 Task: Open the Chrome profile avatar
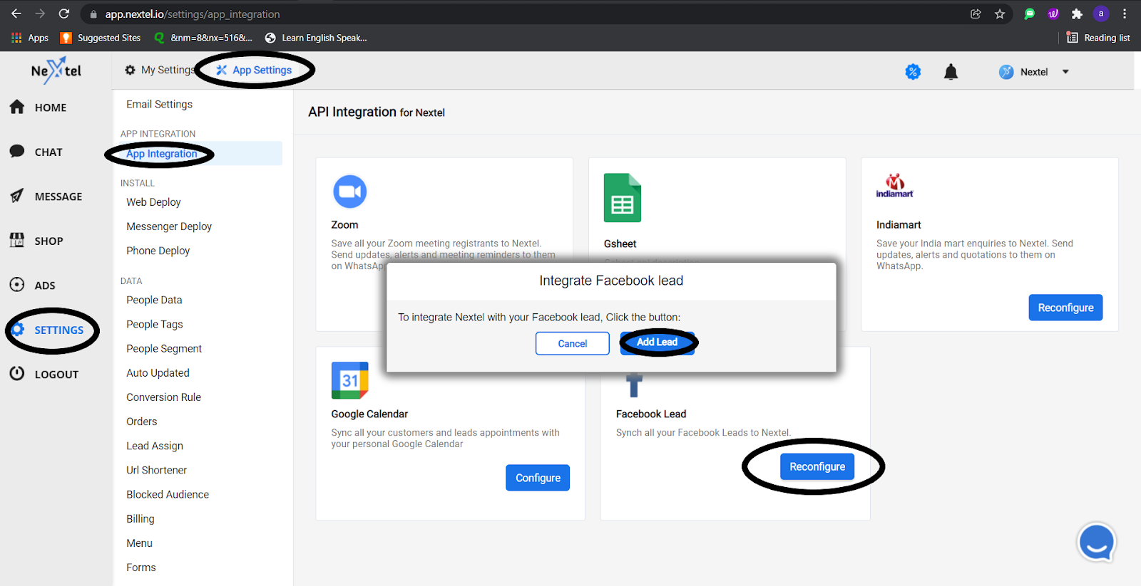1101,14
